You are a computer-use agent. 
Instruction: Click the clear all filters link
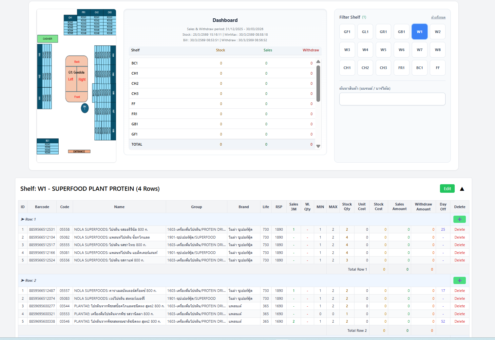click(438, 17)
